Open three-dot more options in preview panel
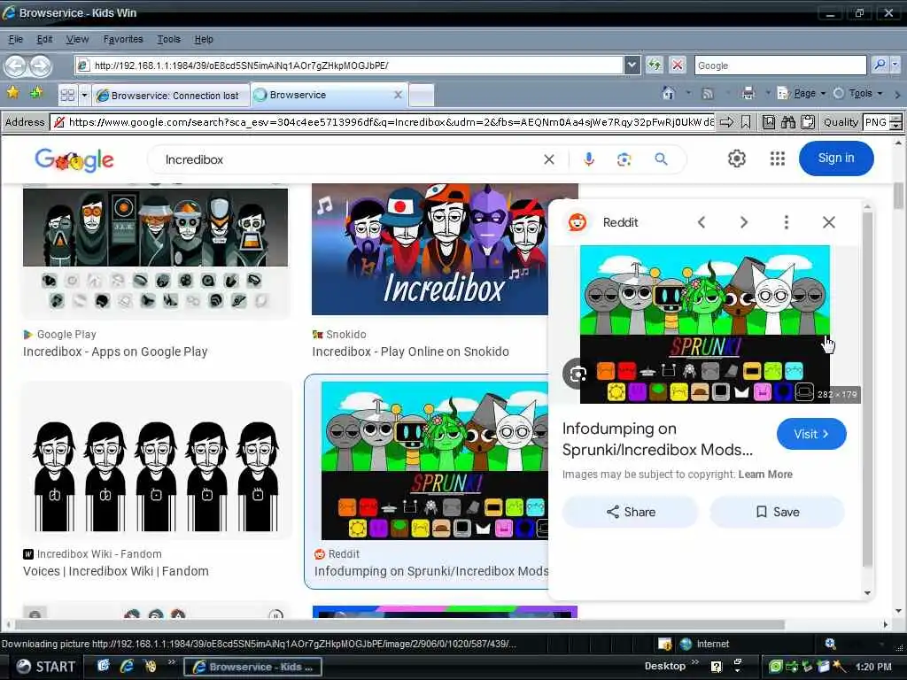Image resolution: width=907 pixels, height=680 pixels. click(787, 222)
